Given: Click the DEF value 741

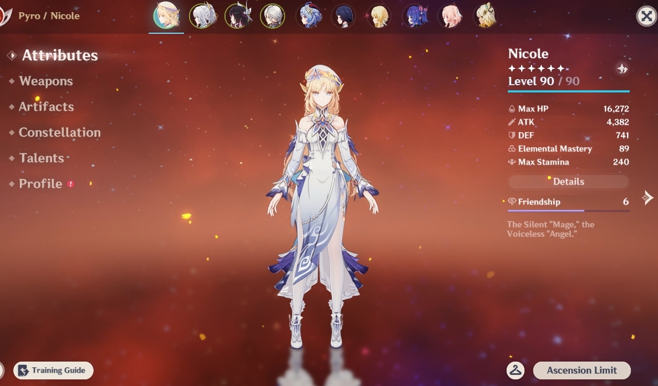Looking at the screenshot, I should point(623,135).
